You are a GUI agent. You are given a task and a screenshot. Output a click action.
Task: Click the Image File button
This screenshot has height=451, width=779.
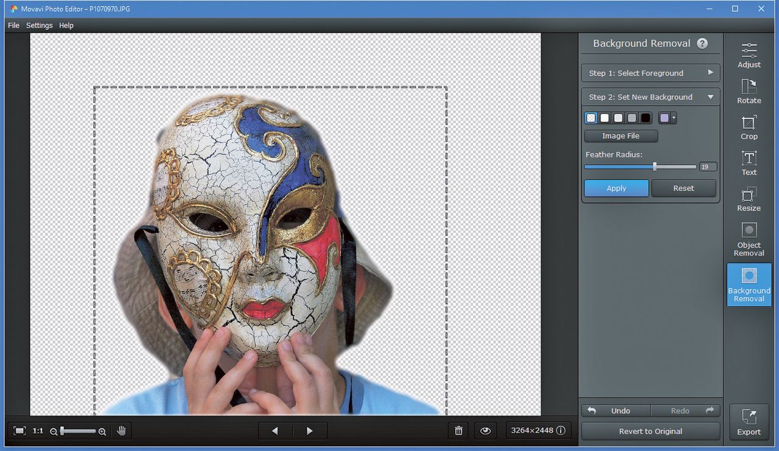click(621, 136)
